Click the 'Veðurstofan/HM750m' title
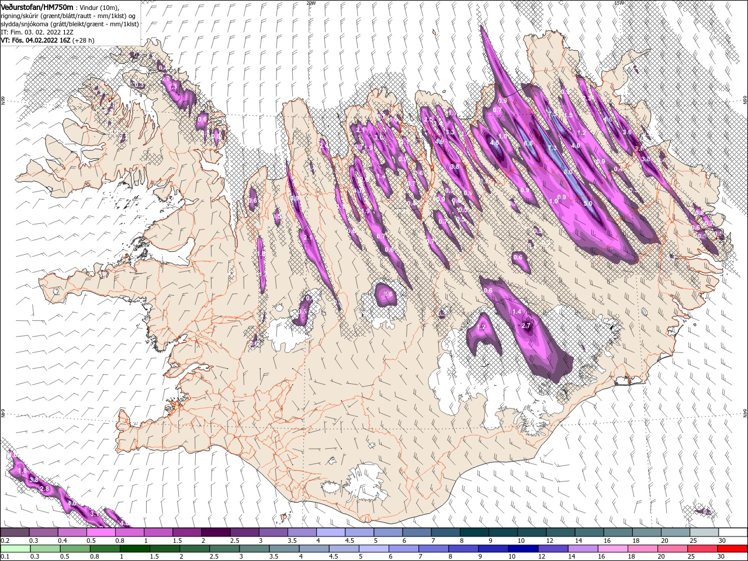Screen dimensions: 748x561 tap(37, 7)
